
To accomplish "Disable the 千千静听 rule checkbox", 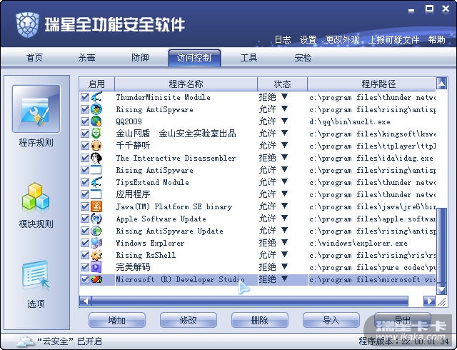I will click(x=85, y=145).
